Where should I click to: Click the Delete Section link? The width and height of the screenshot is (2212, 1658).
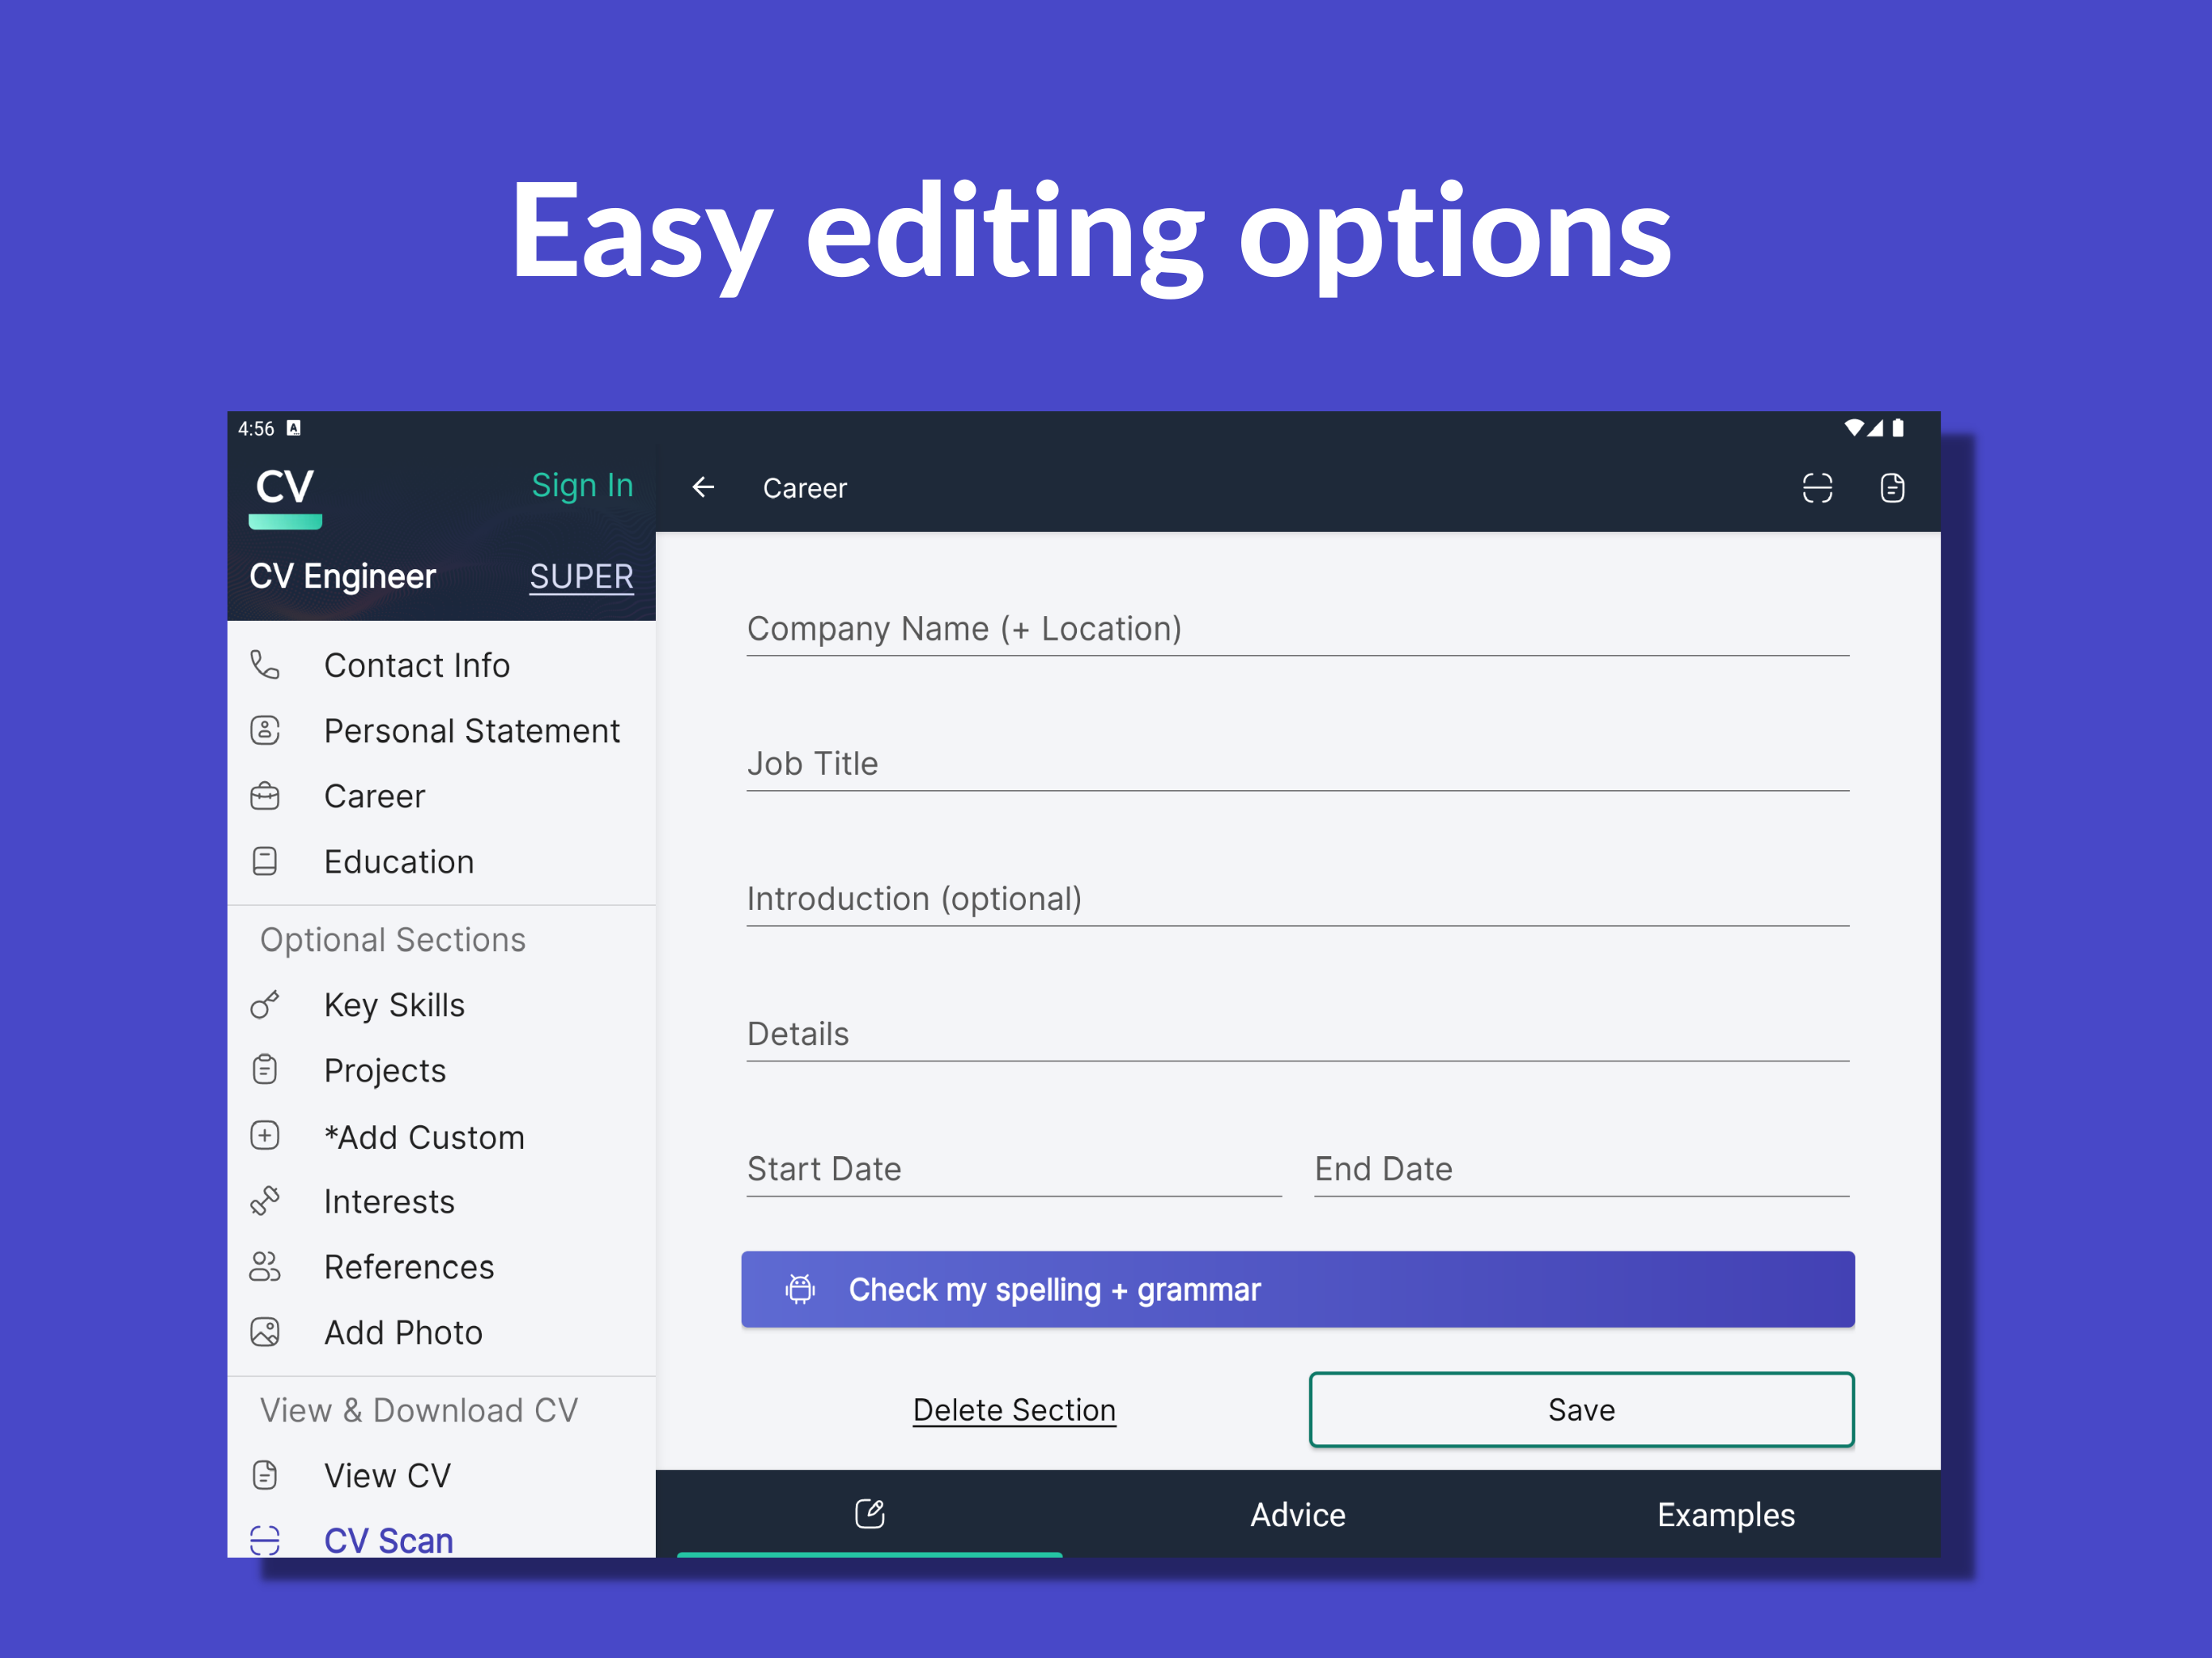coord(1013,1410)
